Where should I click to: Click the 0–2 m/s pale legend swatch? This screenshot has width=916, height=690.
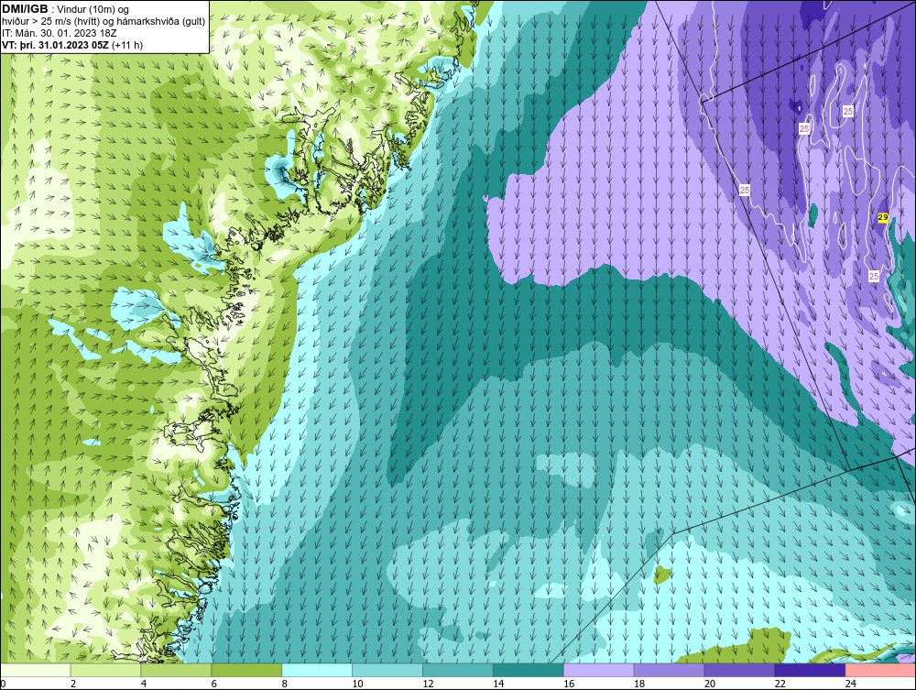click(35, 670)
